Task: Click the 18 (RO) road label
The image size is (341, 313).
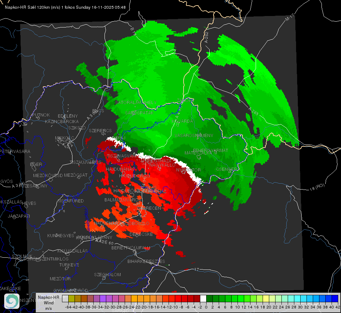Action: [x=317, y=187]
